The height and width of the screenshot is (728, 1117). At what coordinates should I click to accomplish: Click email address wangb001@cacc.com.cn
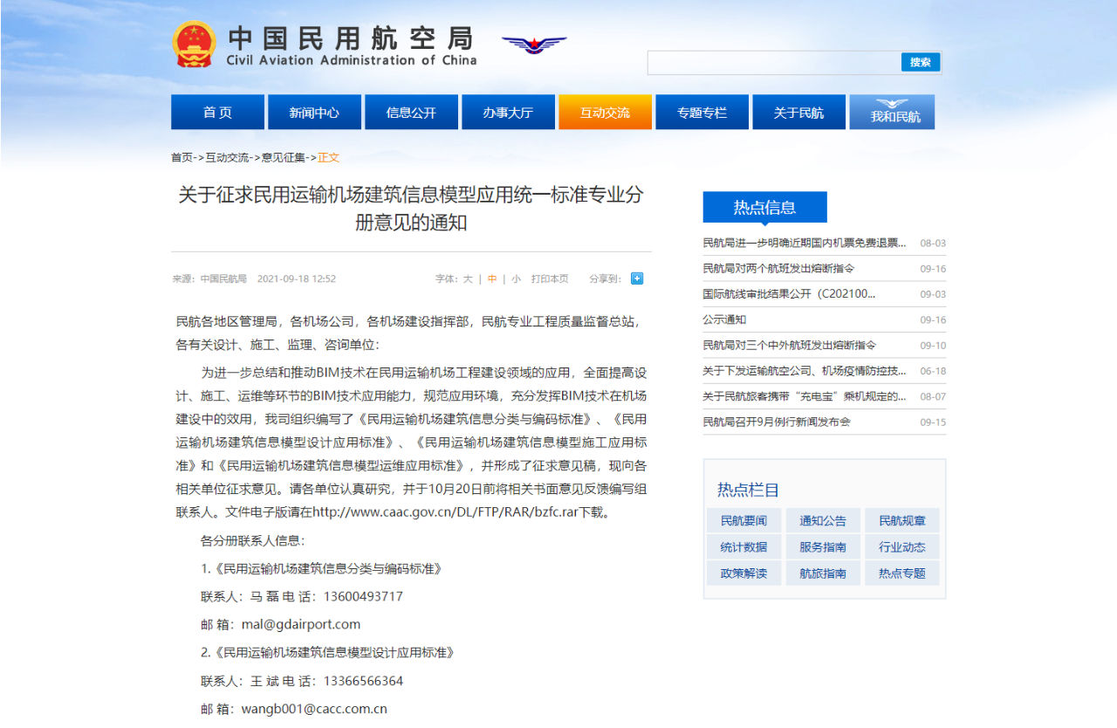click(314, 709)
